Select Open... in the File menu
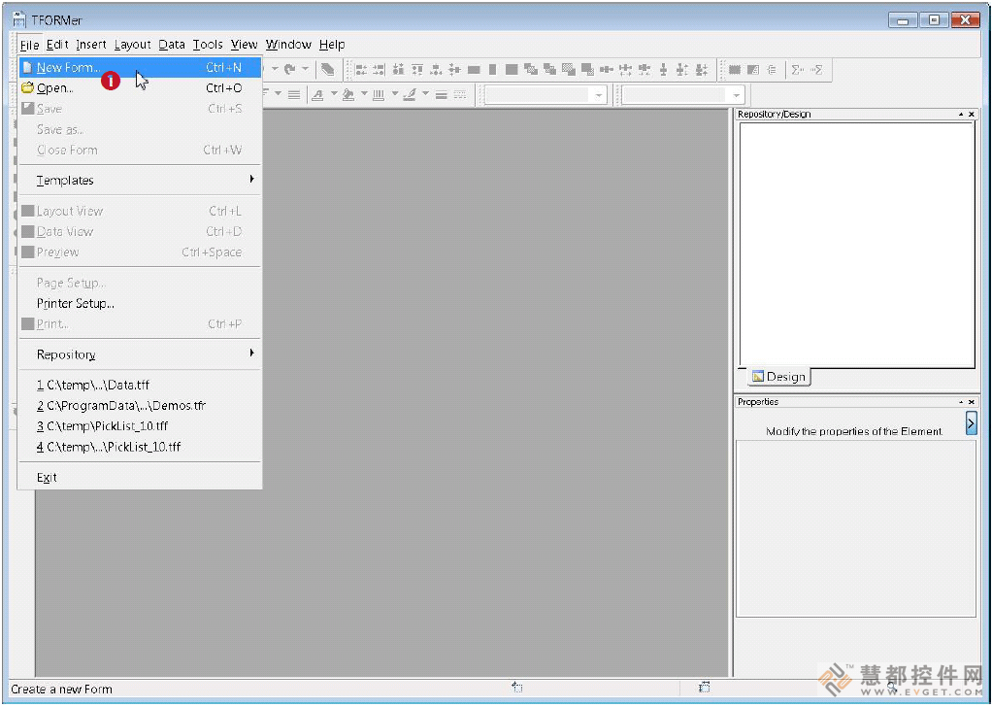This screenshot has height=707, width=992. pyautogui.click(x=140, y=88)
